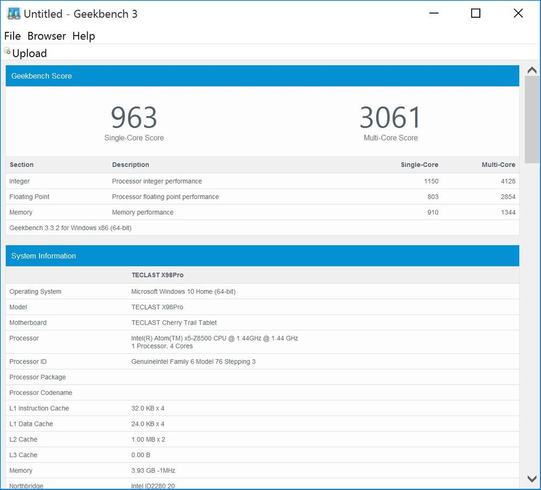
Task: Click the L2 Cache label
Action: [23, 439]
